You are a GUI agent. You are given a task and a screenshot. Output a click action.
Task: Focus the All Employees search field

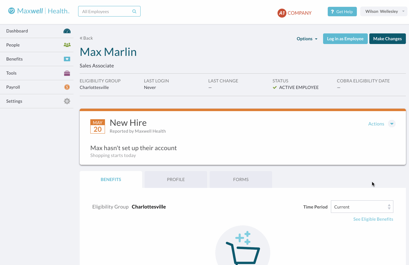(109, 12)
